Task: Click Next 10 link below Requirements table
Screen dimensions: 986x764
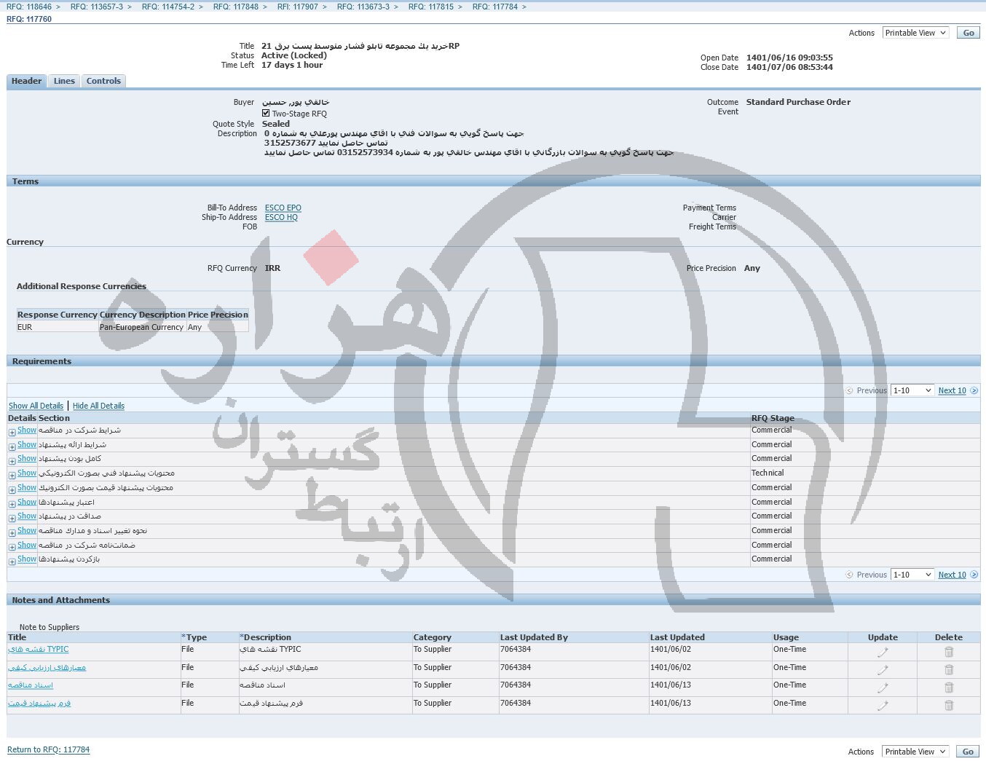Action: pyautogui.click(x=952, y=575)
